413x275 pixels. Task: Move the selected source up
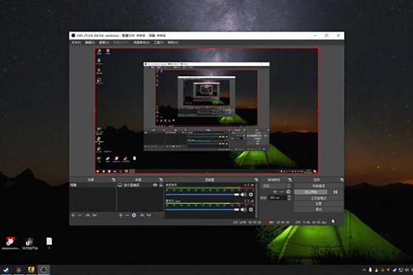pos(142,215)
